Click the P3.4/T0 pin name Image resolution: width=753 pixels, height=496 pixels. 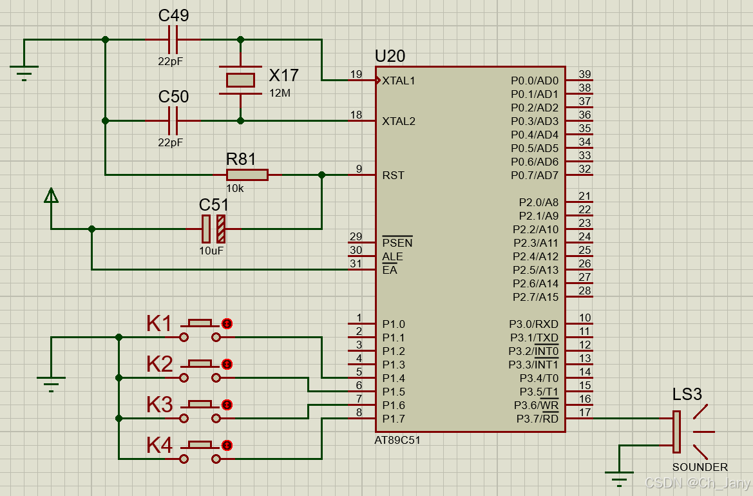[539, 378]
